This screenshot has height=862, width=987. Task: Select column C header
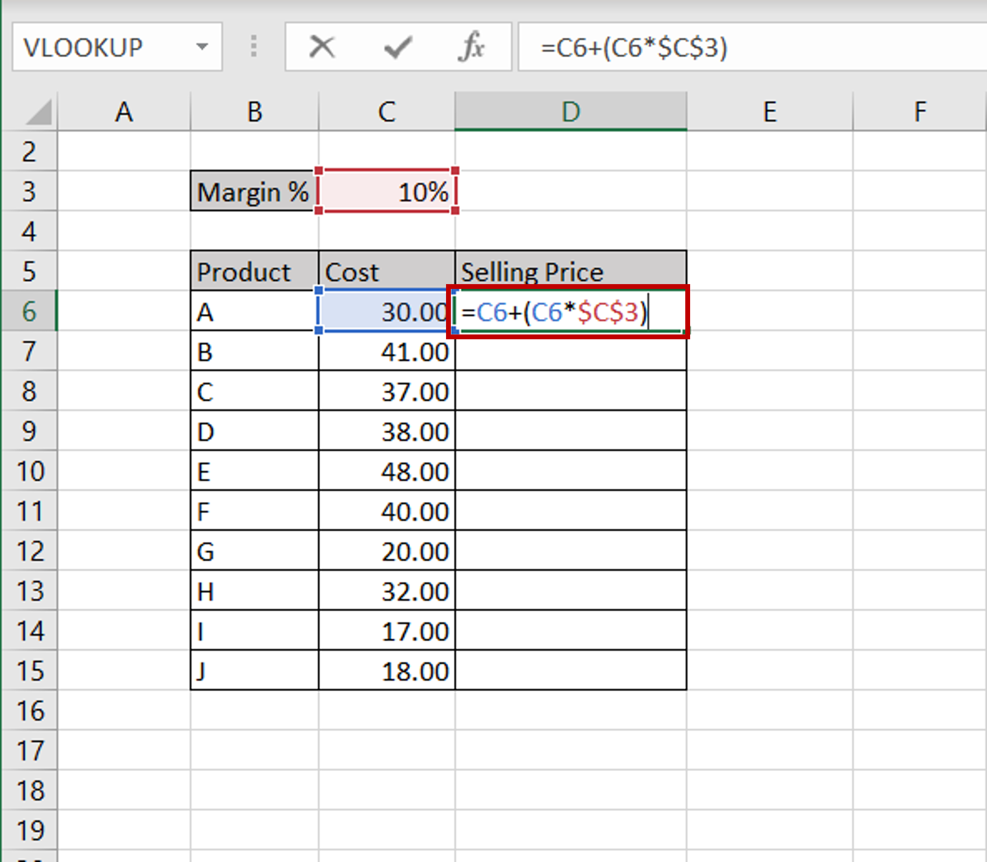pyautogui.click(x=387, y=112)
